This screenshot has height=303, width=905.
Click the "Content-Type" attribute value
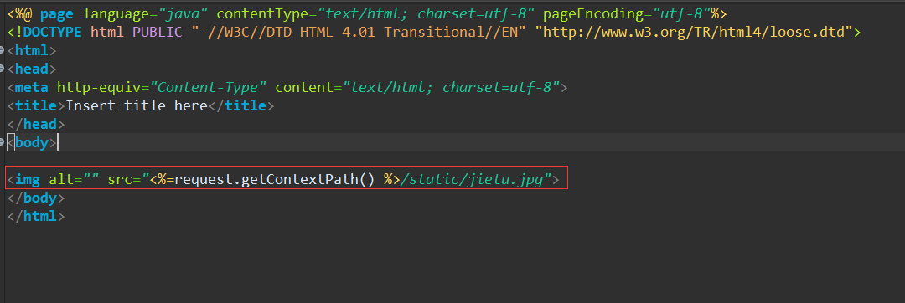(208, 88)
